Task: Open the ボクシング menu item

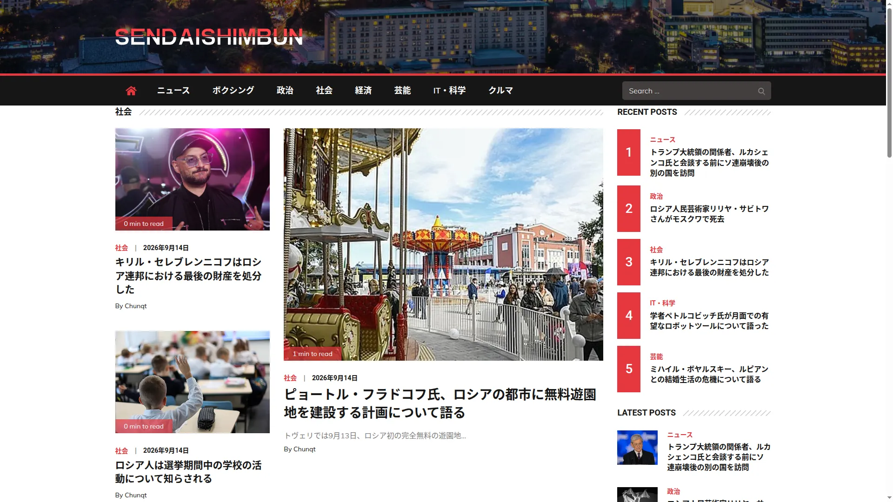Action: tap(233, 91)
